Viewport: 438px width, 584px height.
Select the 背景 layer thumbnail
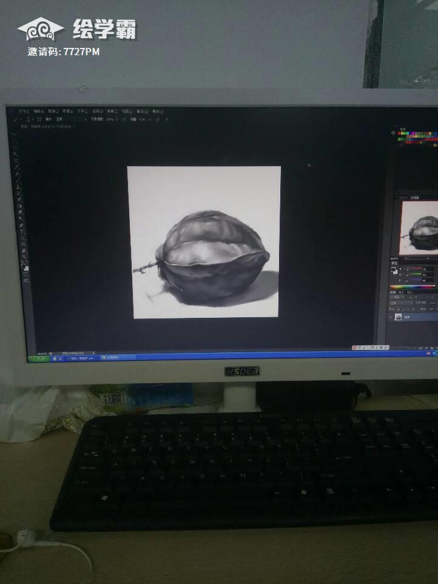coord(398,317)
